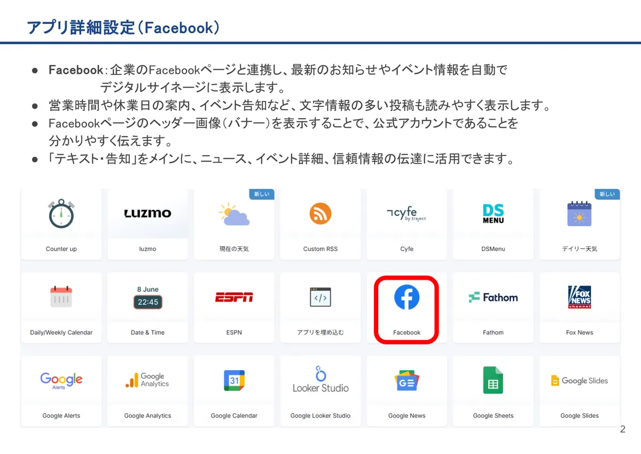Click the DSMenu label
Image resolution: width=641 pixels, height=454 pixels.
click(x=493, y=249)
